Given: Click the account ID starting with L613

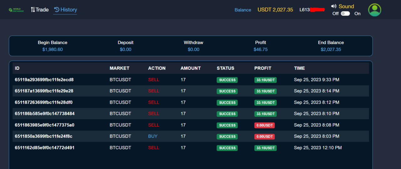Looking at the screenshot, I should pos(312,10).
